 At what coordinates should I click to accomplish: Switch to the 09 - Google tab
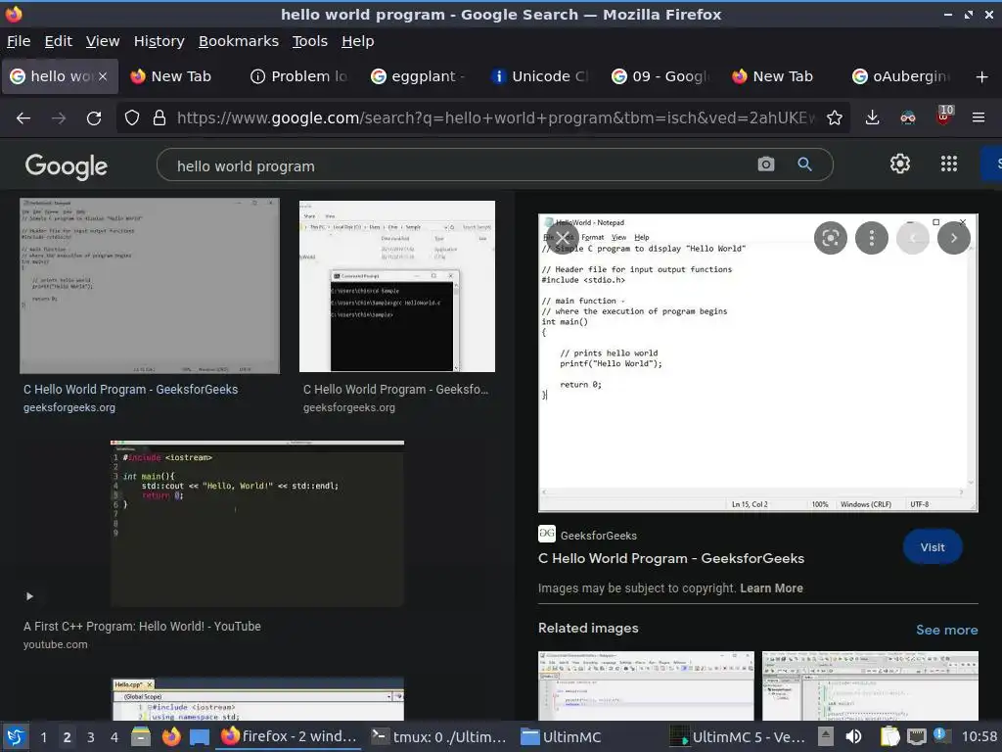tap(660, 76)
